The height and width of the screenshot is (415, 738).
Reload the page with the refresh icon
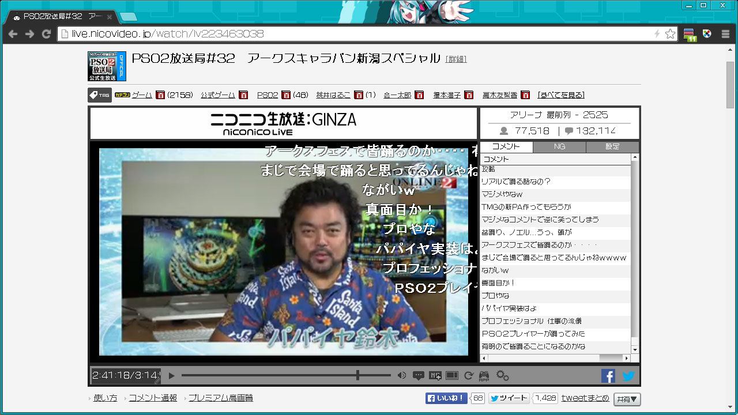click(46, 34)
